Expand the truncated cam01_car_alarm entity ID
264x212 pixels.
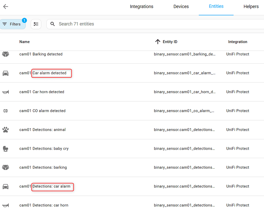click(x=185, y=73)
